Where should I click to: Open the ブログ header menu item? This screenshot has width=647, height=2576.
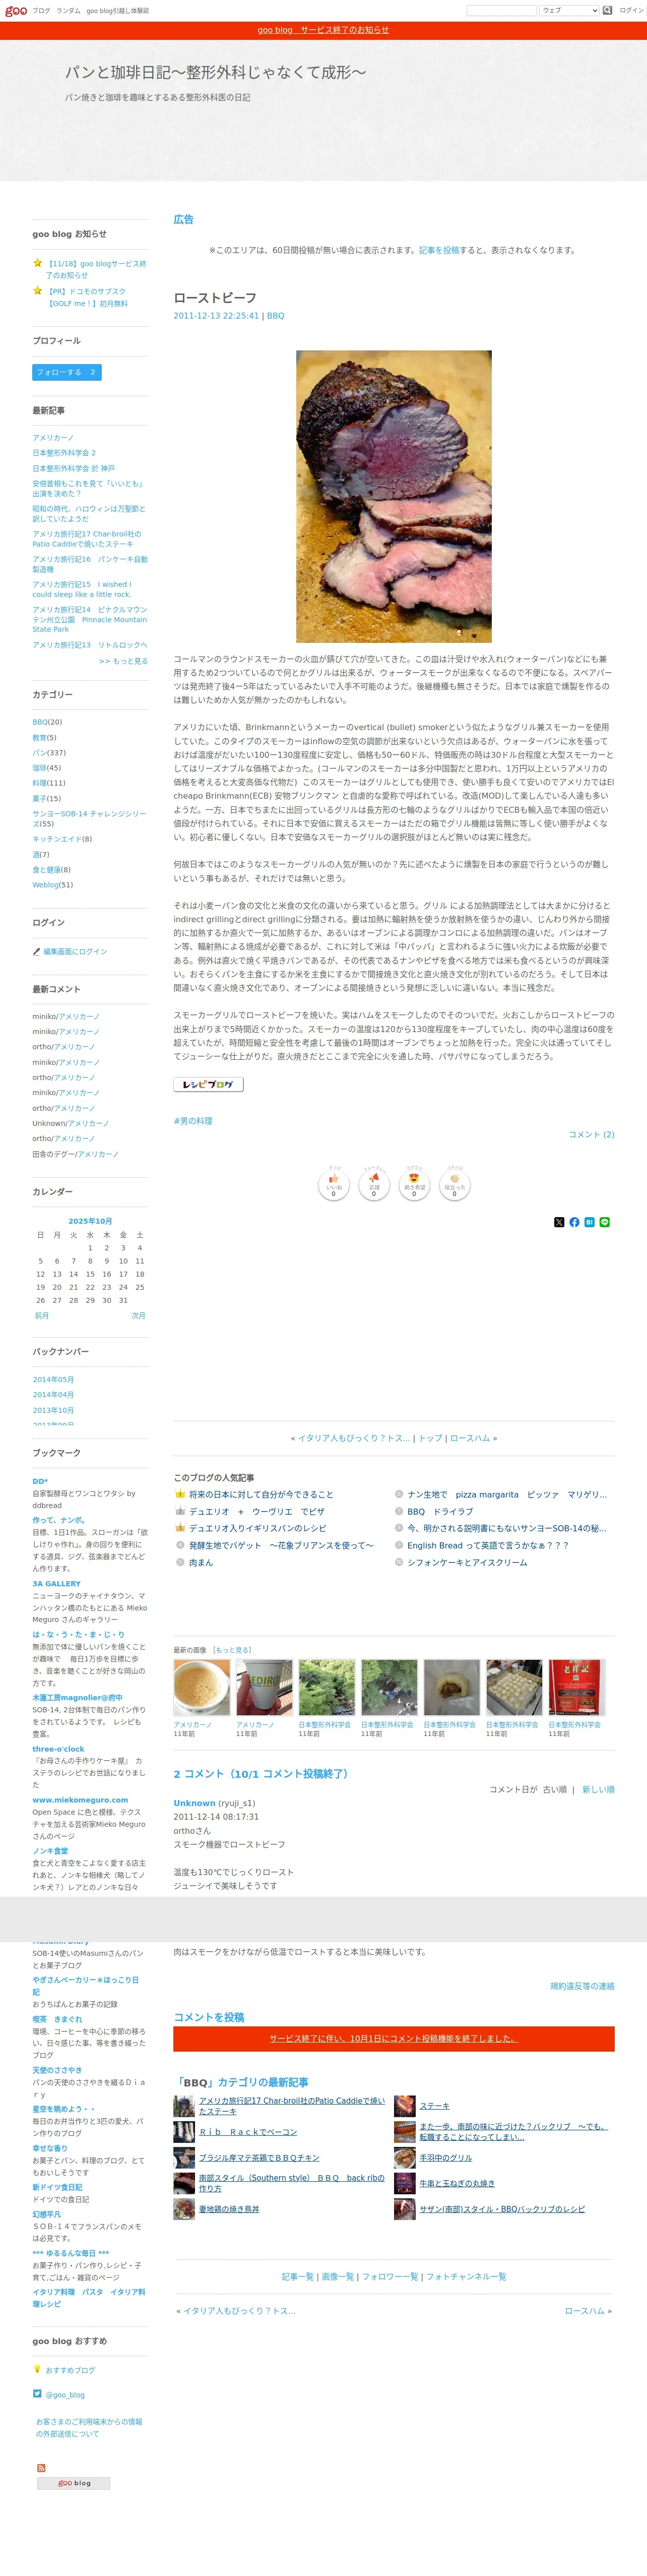[x=41, y=11]
